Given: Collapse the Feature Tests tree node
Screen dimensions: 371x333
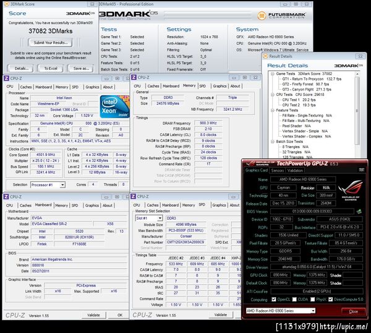Looking at the screenshot, I should 273,110.
